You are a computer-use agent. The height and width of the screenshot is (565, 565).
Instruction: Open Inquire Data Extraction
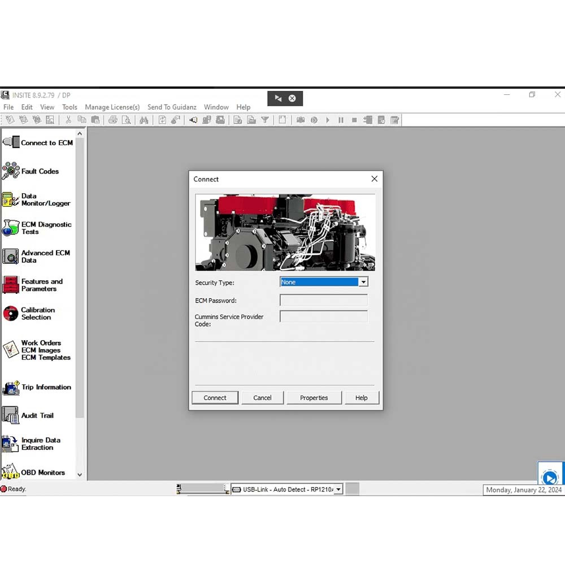tap(31, 444)
